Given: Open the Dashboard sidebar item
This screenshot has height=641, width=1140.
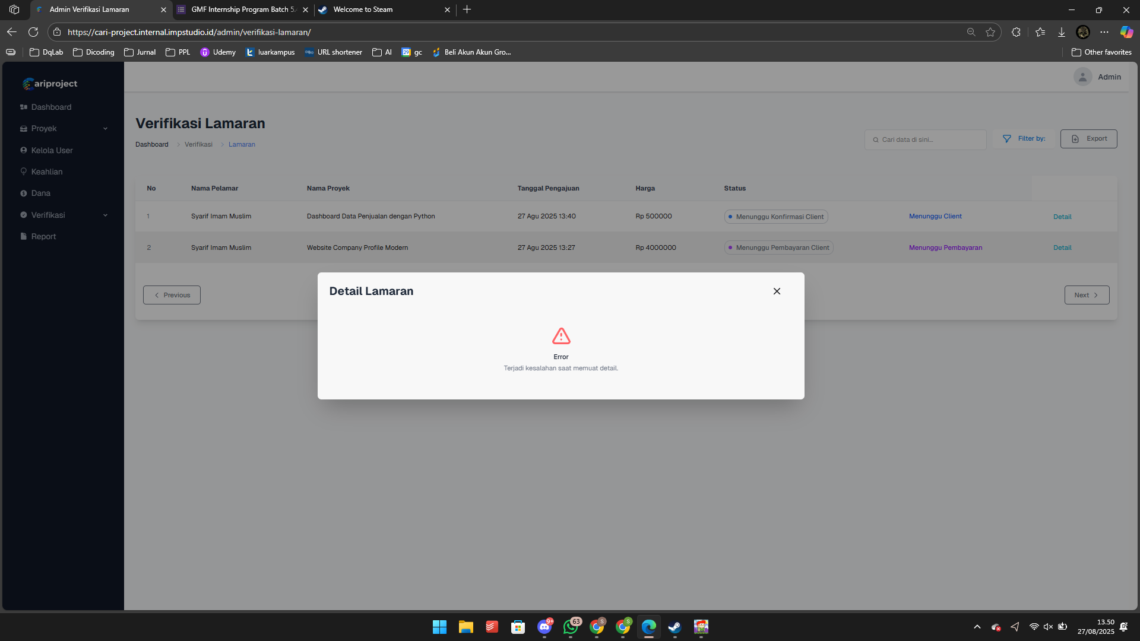Looking at the screenshot, I should [x=51, y=107].
